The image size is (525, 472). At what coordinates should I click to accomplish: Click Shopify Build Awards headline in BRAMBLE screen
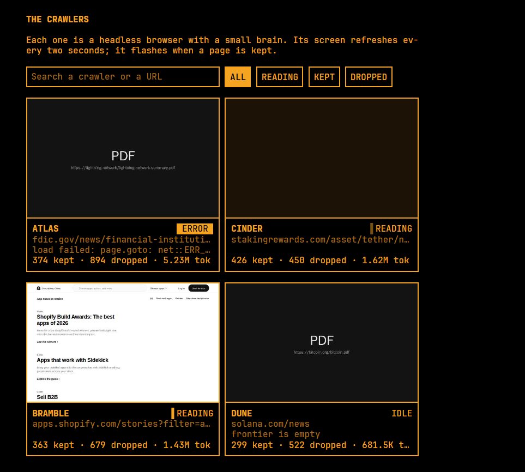click(x=76, y=320)
